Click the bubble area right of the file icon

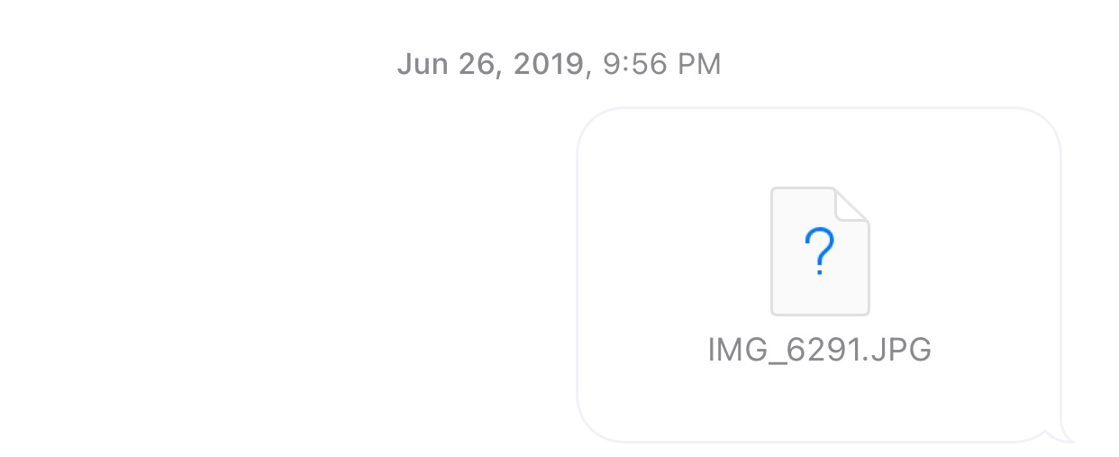[965, 251]
